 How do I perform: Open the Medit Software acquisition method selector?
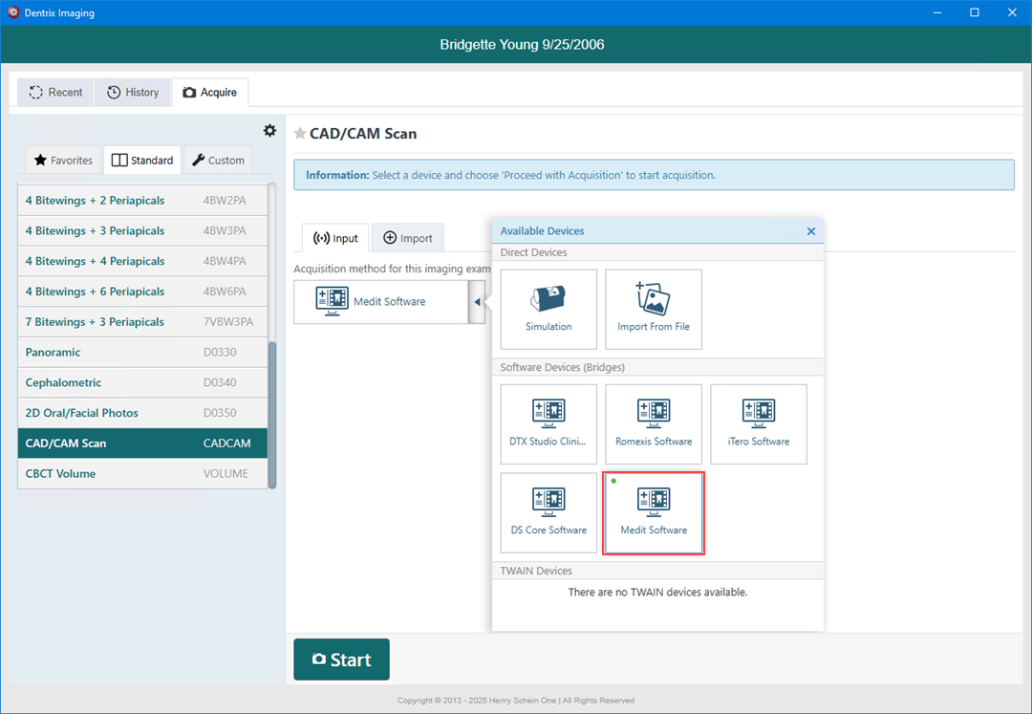pos(382,301)
